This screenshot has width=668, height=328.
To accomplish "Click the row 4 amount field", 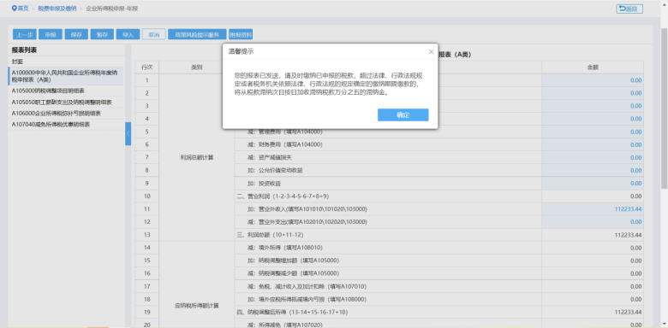I will 593,119.
